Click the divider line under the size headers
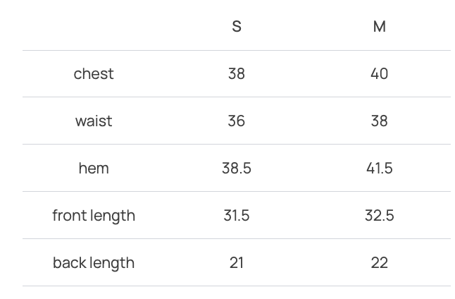455x299 pixels. 237,50
